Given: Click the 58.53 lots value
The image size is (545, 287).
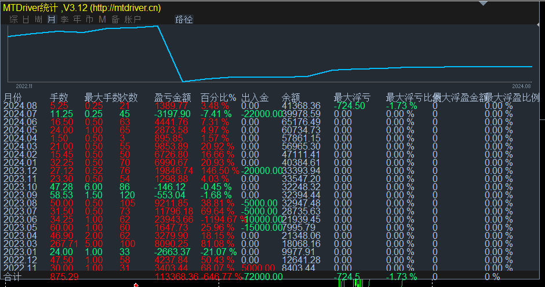Looking at the screenshot, I should point(61,195).
